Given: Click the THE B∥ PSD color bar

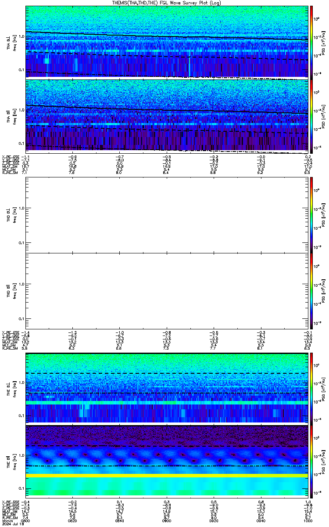Looking at the screenshot, I should [311, 461].
